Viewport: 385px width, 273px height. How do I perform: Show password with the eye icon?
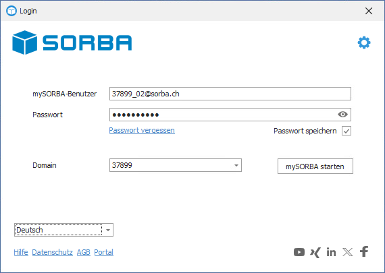tap(342, 114)
